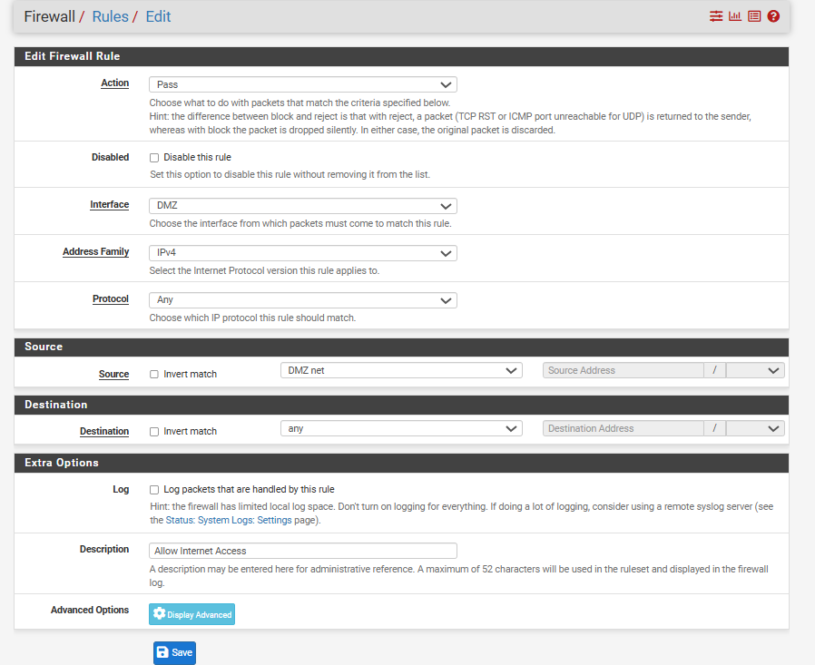Open the Address Family IPv4 dropdown
The image size is (815, 665).
(x=302, y=253)
